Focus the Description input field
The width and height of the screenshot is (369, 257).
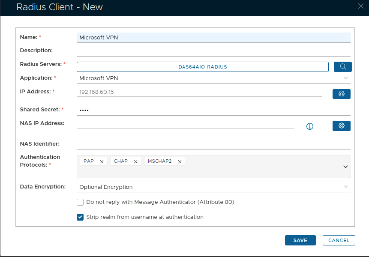pyautogui.click(x=213, y=51)
